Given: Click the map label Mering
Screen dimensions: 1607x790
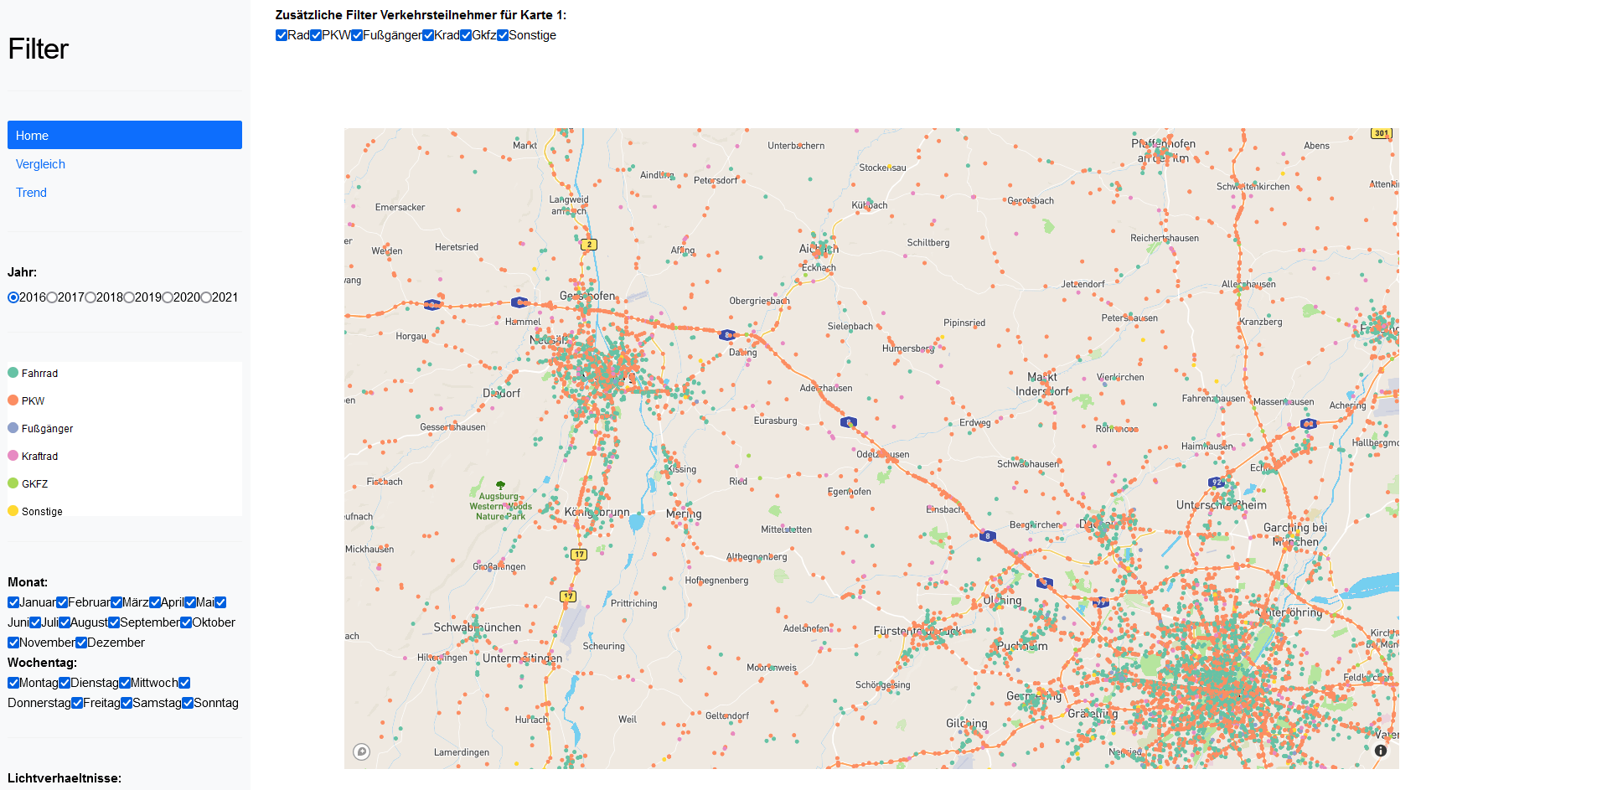Looking at the screenshot, I should [x=684, y=514].
